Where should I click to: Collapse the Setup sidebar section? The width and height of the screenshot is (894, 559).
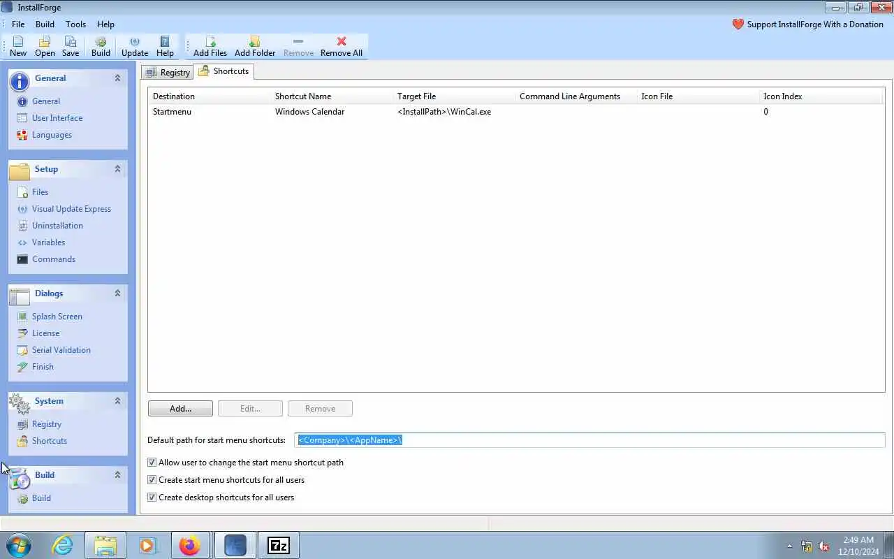(x=117, y=169)
